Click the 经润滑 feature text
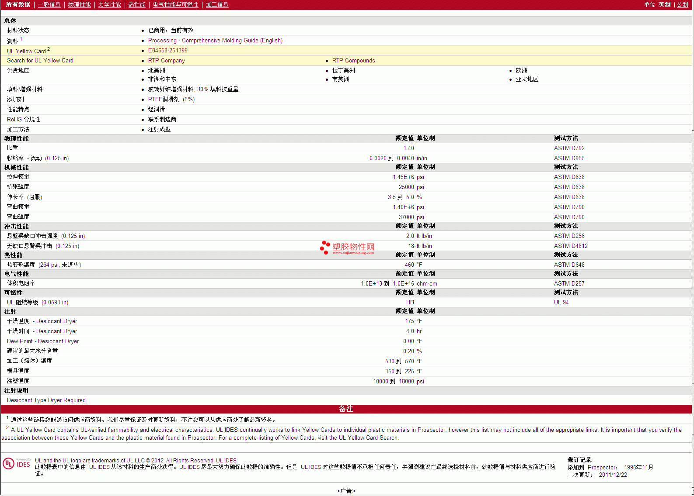Viewport: 694px width, 496px height. (x=157, y=110)
